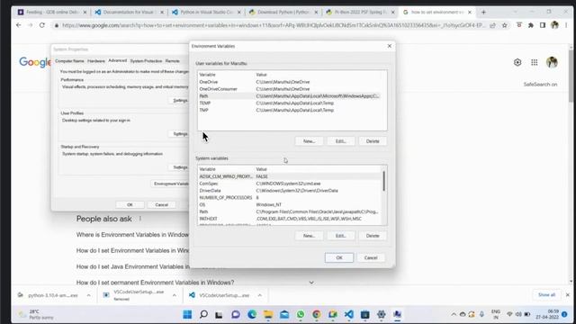576x324 pixels.
Task: Open ENG IN language switcher
Action: coord(496,314)
